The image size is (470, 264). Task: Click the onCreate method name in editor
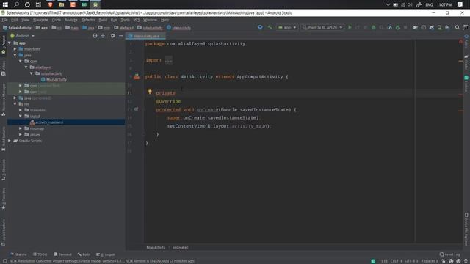(207, 110)
